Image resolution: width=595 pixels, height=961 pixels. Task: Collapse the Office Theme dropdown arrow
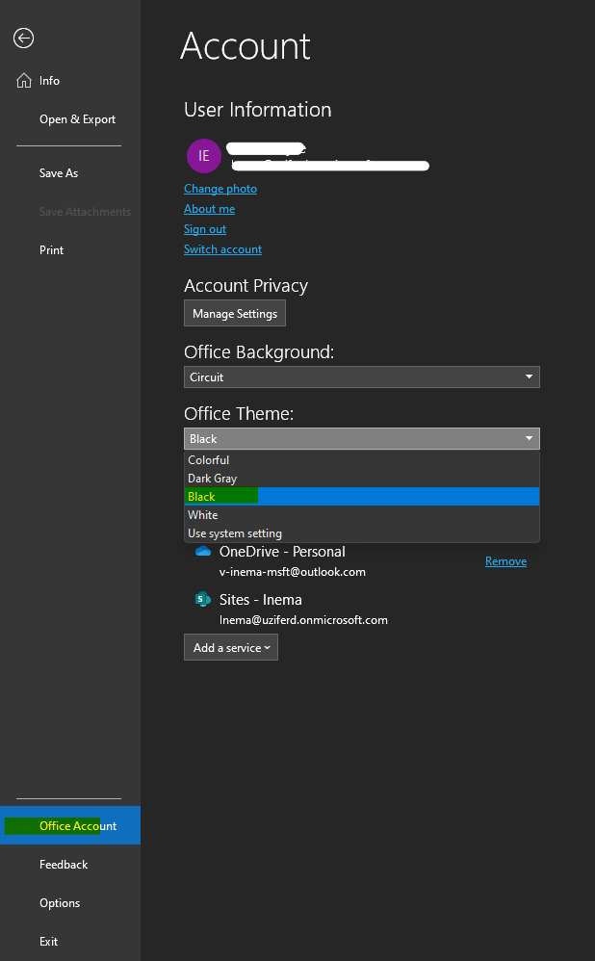click(x=529, y=439)
